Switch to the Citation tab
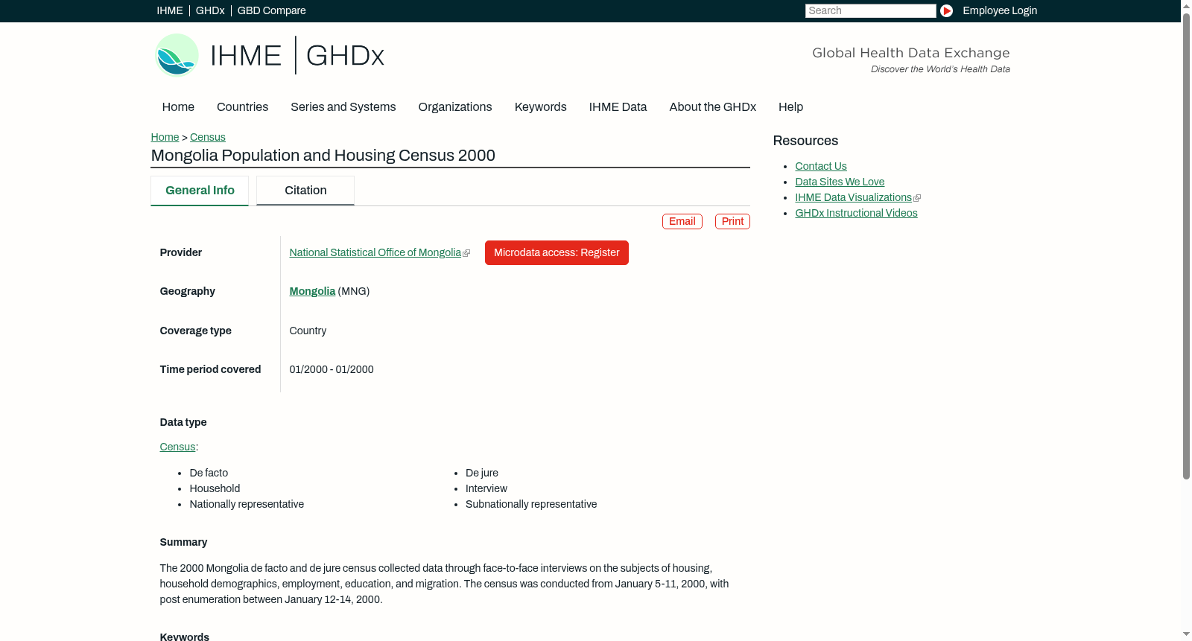The width and height of the screenshot is (1192, 641). 305,191
